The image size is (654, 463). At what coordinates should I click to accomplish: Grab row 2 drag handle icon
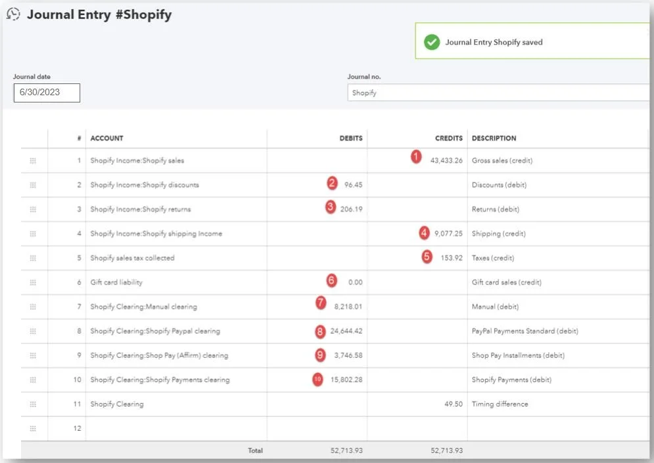(33, 185)
